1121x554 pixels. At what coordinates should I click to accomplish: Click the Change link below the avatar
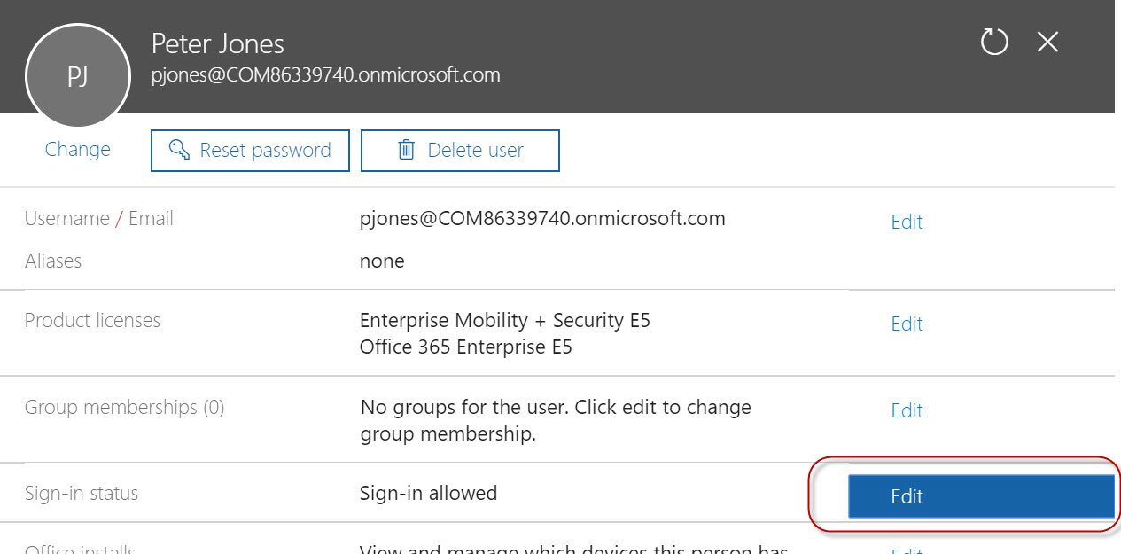[77, 150]
